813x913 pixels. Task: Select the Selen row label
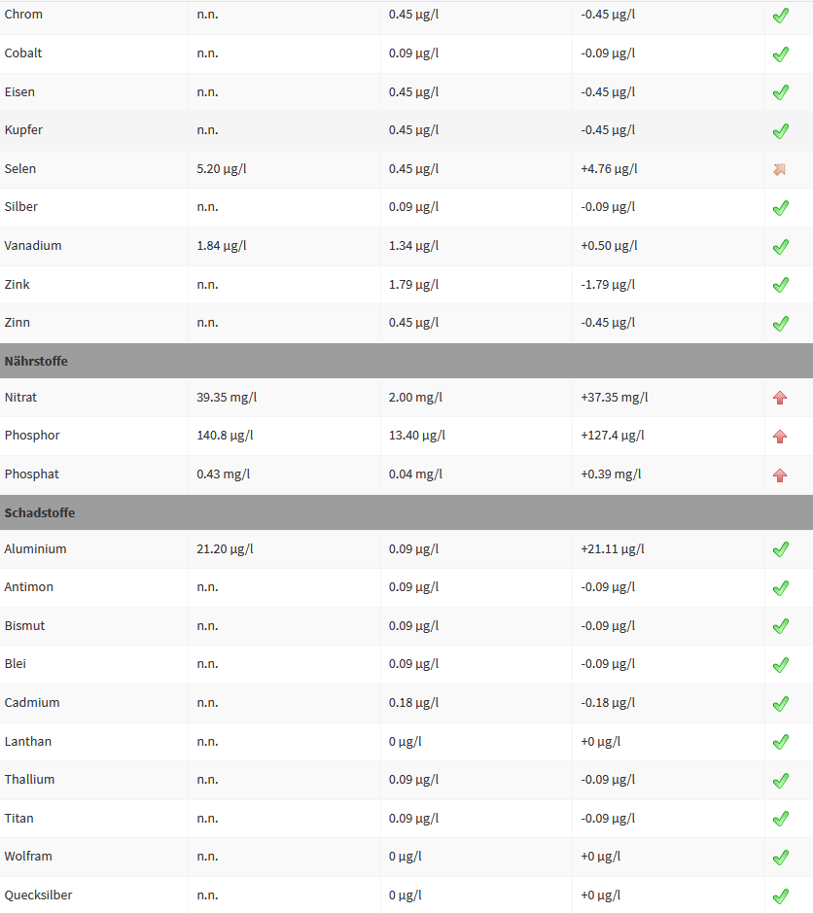20,168
